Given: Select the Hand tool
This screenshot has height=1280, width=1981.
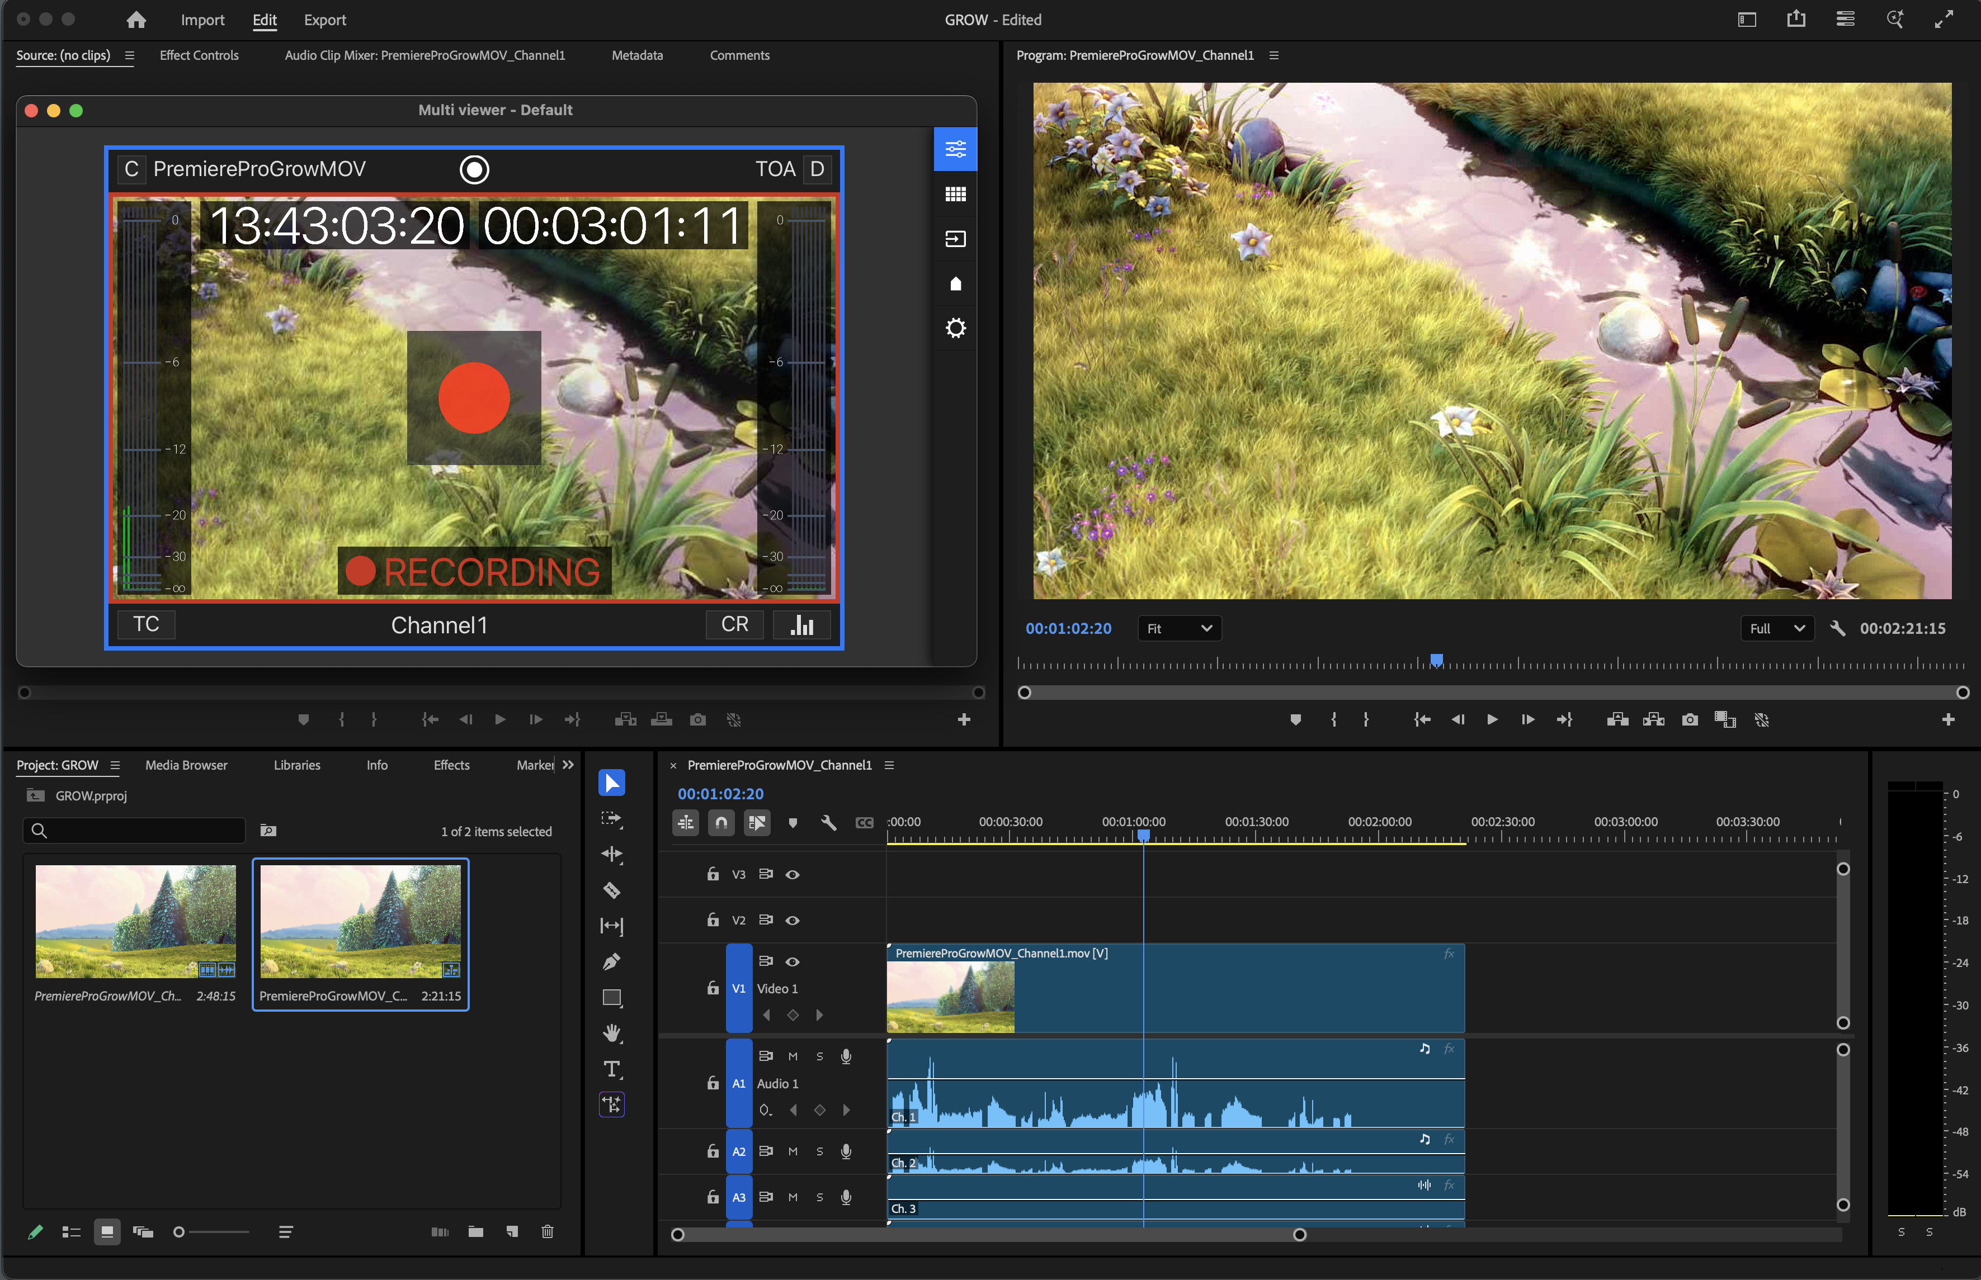Looking at the screenshot, I should (611, 1033).
